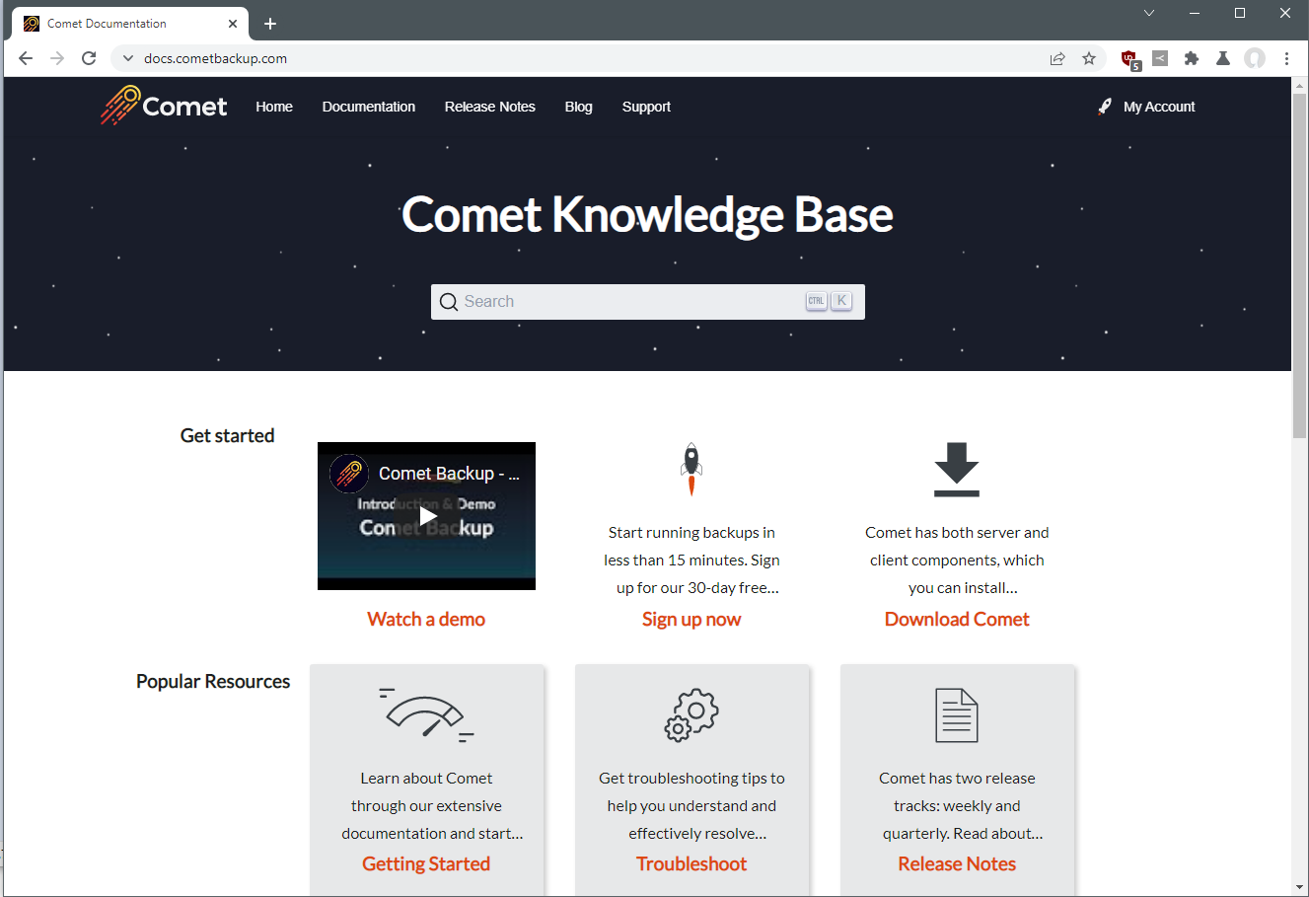Image resolution: width=1309 pixels, height=897 pixels.
Task: Bookmark this page with the star icon
Action: pyautogui.click(x=1089, y=58)
